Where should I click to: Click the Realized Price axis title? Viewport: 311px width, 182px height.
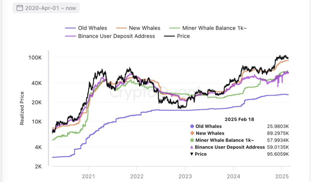(x=22, y=108)
